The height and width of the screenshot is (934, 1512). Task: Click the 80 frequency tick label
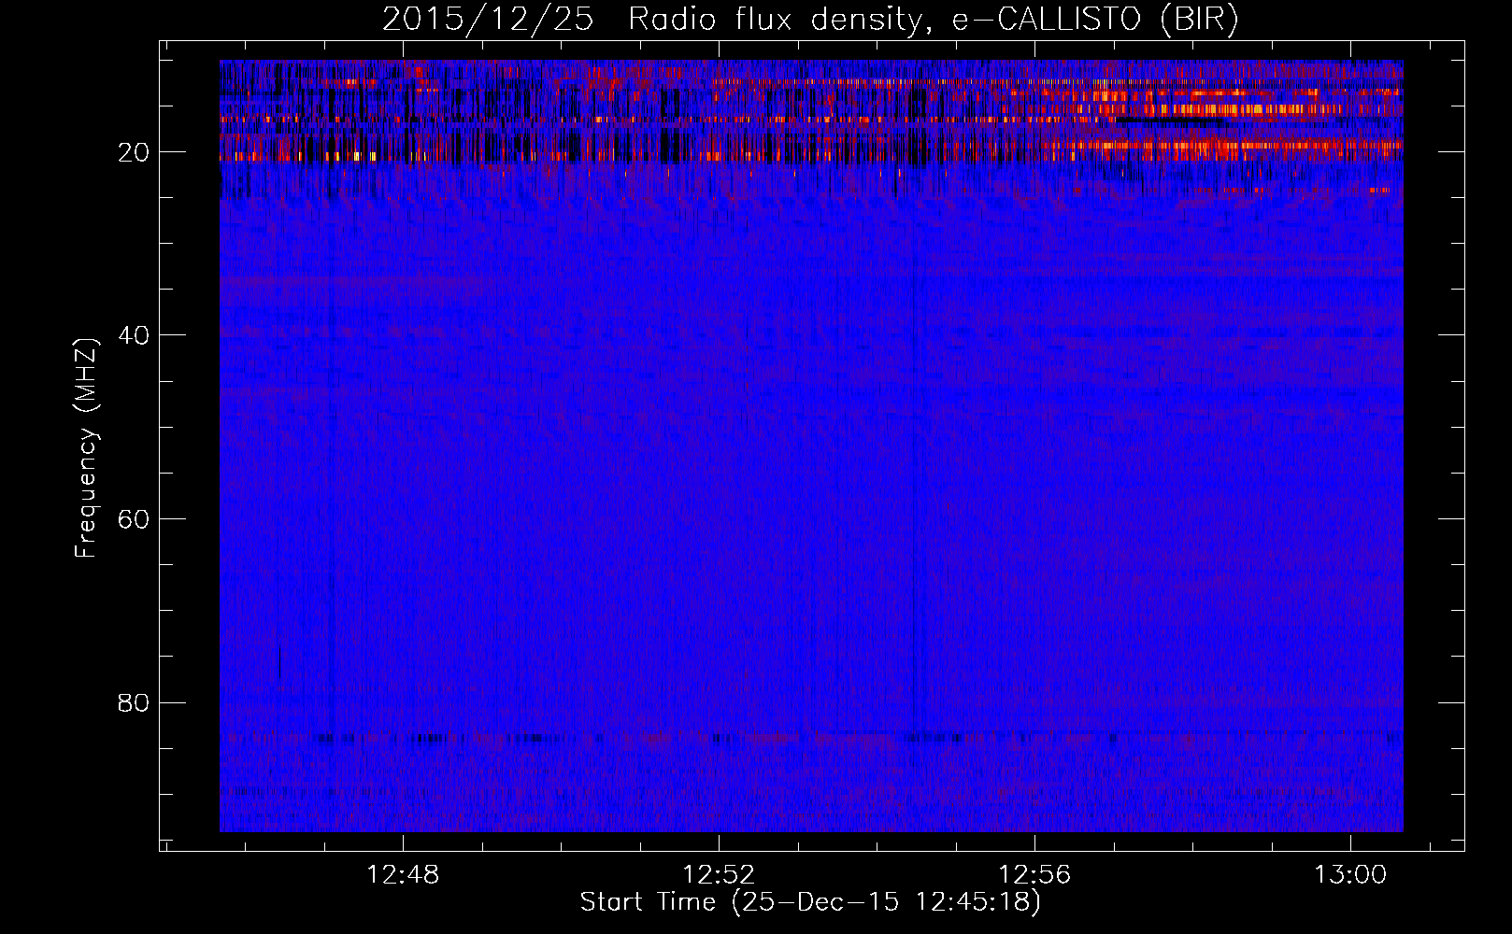(134, 702)
